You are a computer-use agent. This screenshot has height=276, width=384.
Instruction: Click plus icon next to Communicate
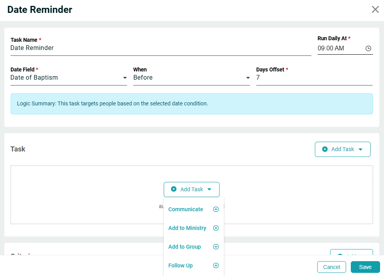pos(216,209)
